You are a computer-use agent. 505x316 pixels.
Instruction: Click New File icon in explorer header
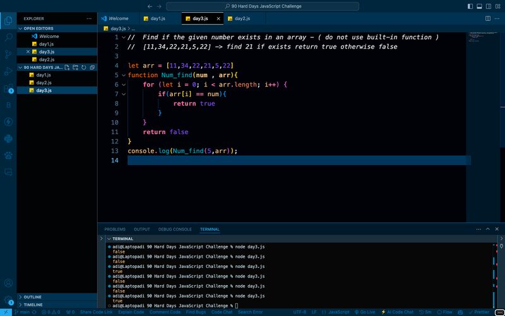point(68,67)
